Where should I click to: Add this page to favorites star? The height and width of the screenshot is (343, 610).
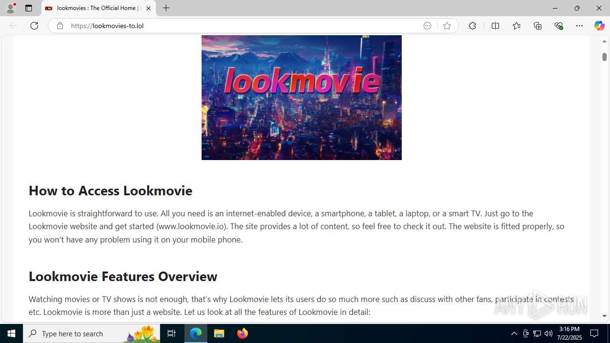447,26
